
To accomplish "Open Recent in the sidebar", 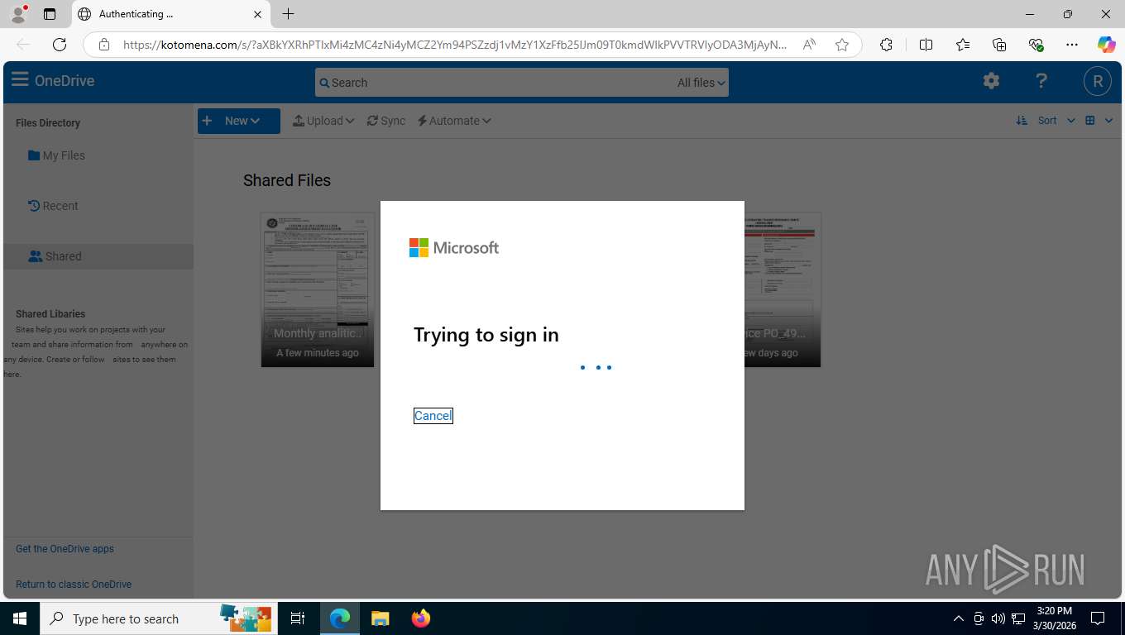I will point(53,206).
